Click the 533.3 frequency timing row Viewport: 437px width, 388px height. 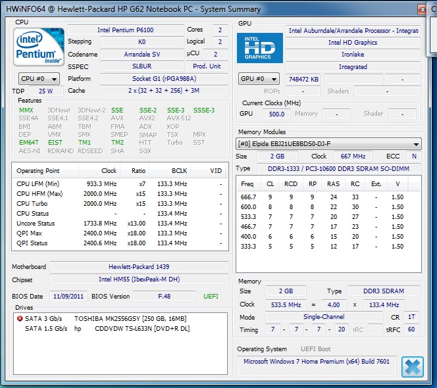click(328, 217)
